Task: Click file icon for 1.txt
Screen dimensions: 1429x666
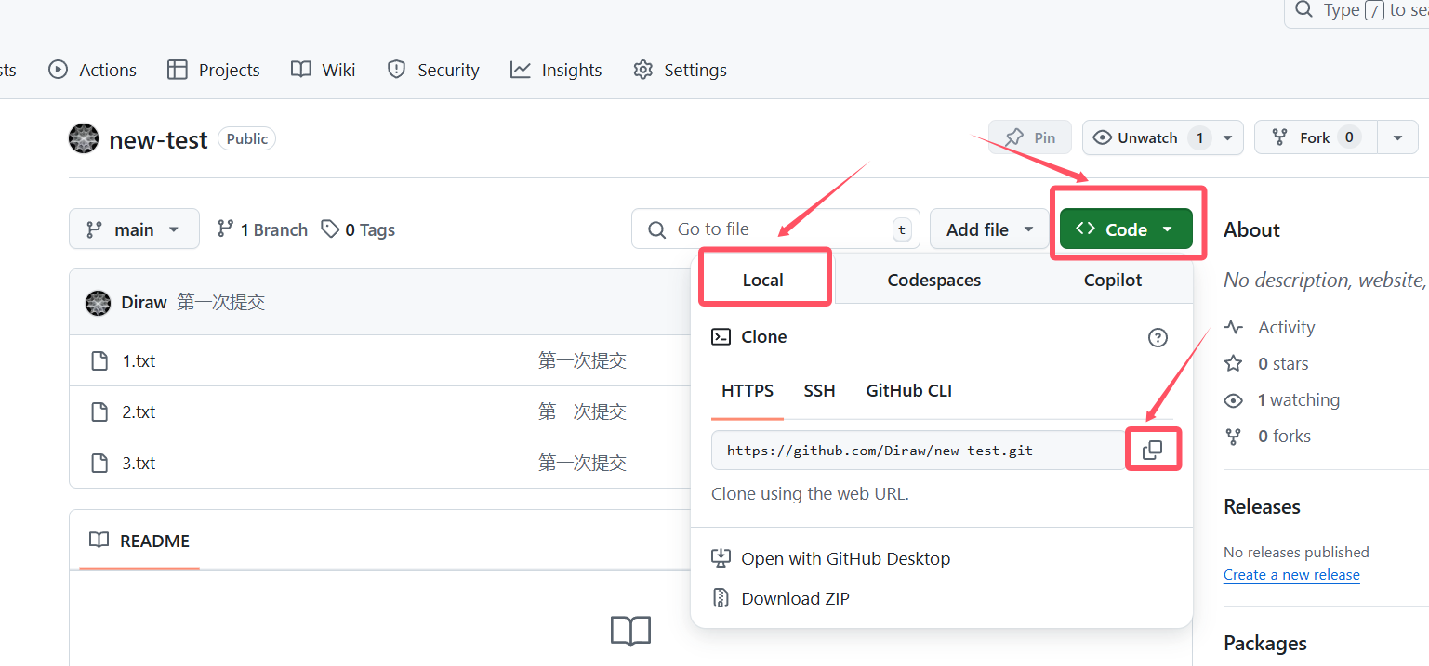Action: (99, 360)
